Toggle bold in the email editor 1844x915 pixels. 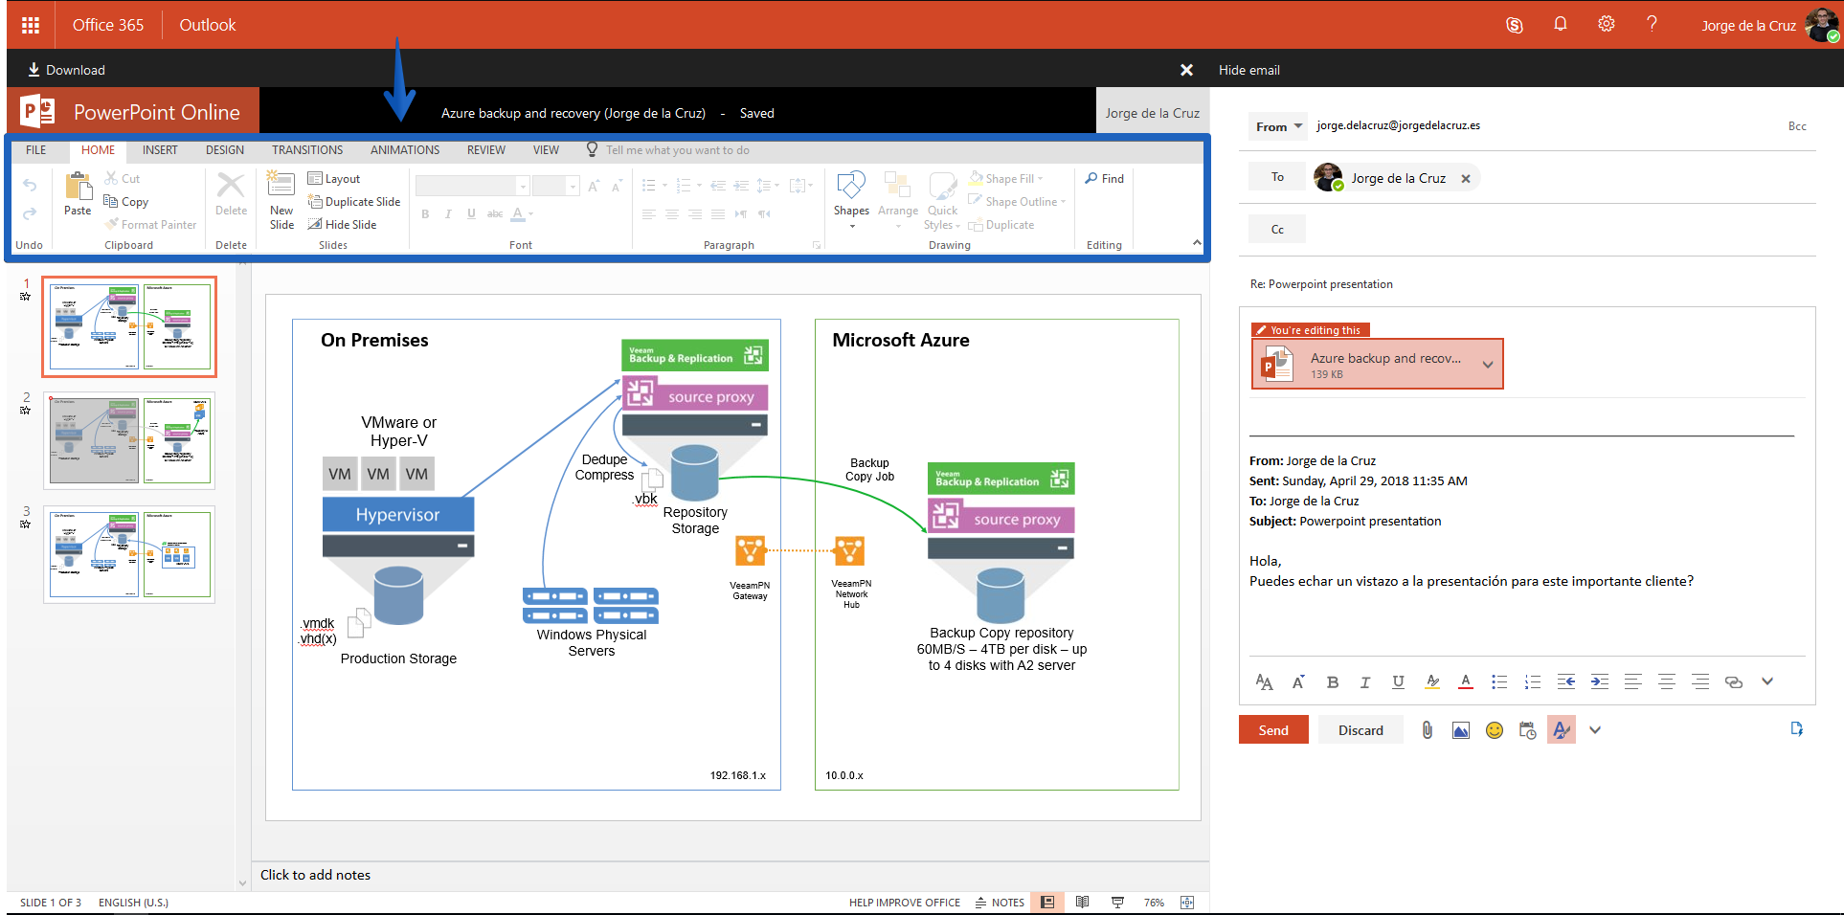(1332, 682)
